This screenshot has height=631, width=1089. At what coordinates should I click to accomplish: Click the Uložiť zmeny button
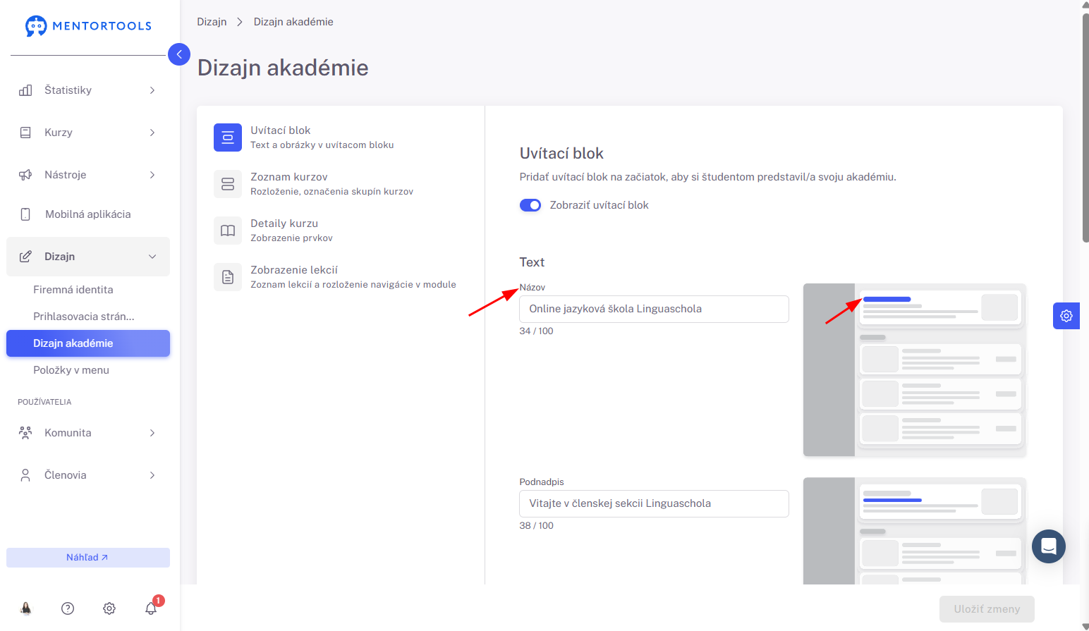pos(987,609)
